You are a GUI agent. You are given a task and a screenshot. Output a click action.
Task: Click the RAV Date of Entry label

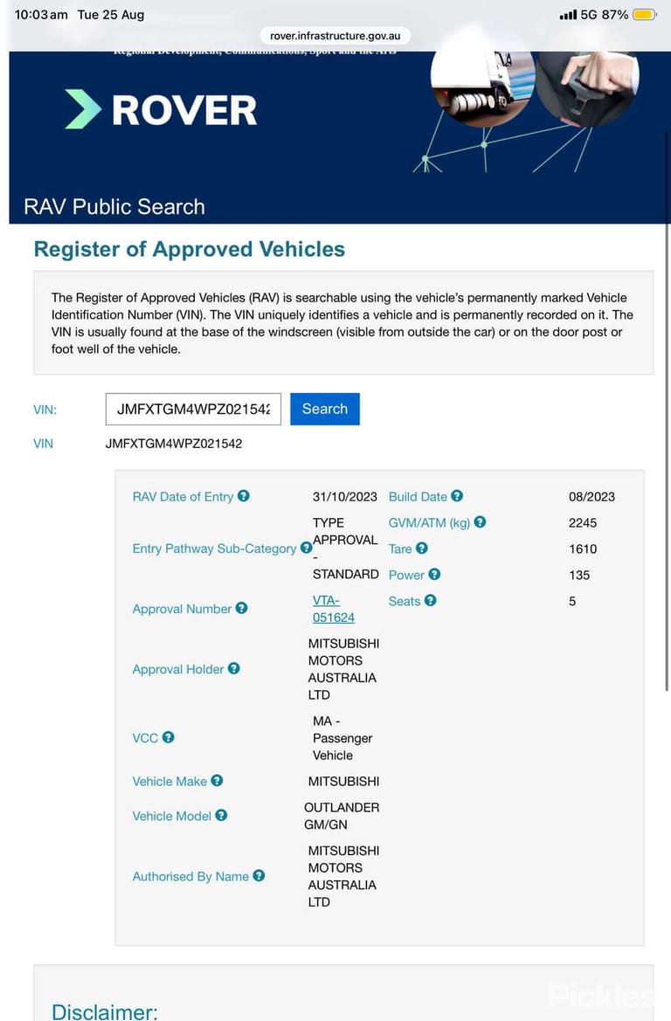point(183,497)
